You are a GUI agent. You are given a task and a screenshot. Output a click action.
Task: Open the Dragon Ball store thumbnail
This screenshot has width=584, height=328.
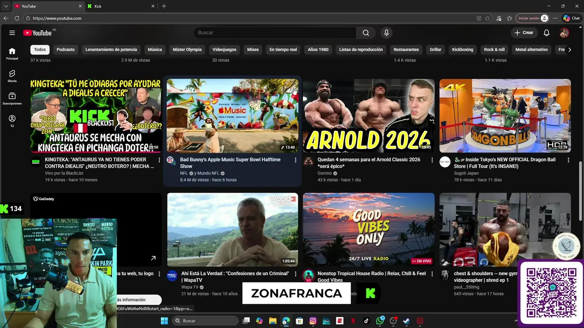point(505,116)
